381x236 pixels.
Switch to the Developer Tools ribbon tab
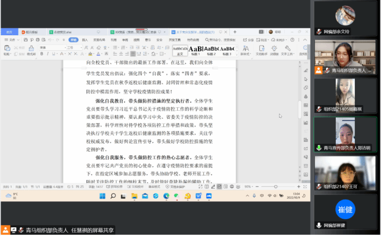tap(175, 40)
